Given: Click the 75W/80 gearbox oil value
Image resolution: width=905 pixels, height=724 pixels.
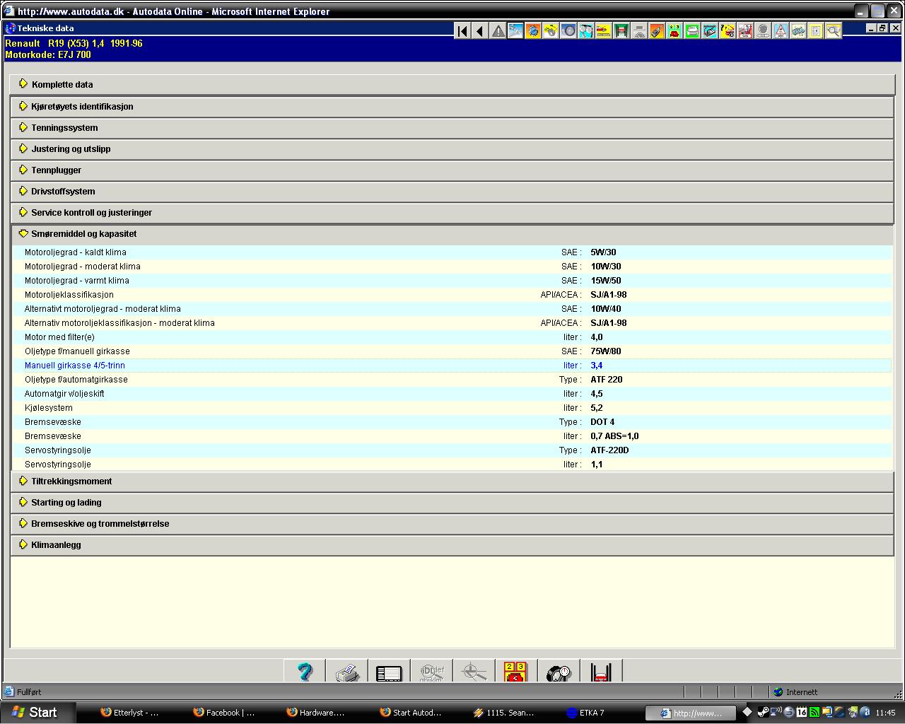Looking at the screenshot, I should 606,351.
